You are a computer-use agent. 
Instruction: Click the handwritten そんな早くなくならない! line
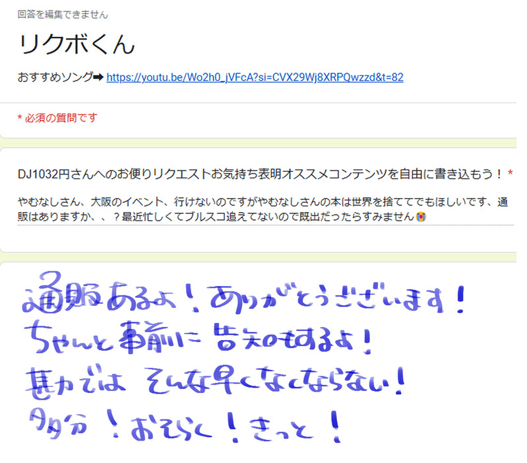click(x=275, y=380)
